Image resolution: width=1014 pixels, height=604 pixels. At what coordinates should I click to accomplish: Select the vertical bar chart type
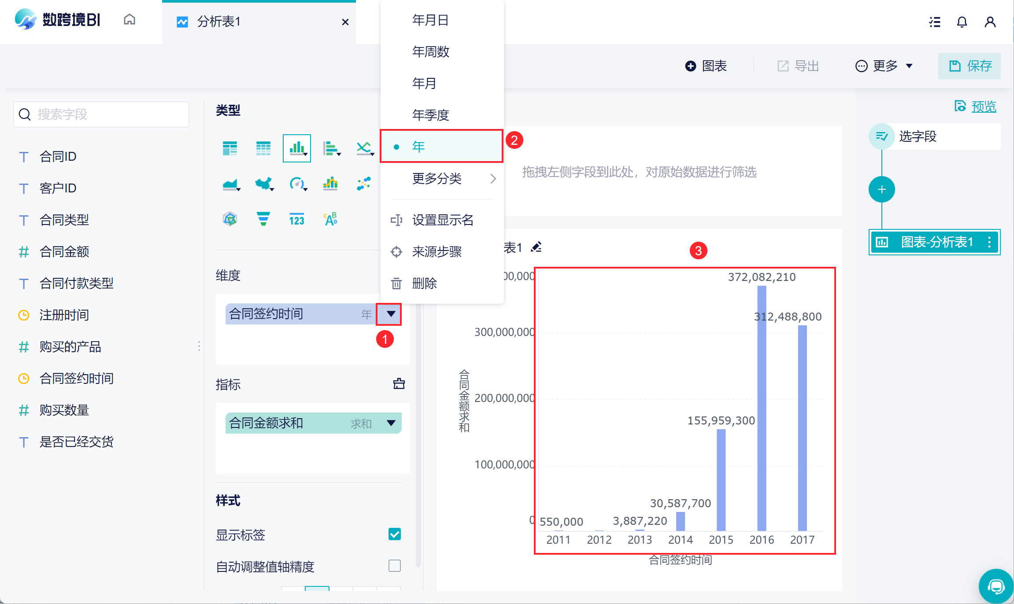click(x=297, y=148)
